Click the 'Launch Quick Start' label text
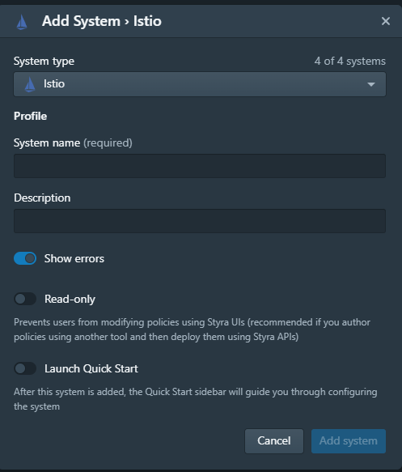This screenshot has width=402, height=472. pos(91,368)
